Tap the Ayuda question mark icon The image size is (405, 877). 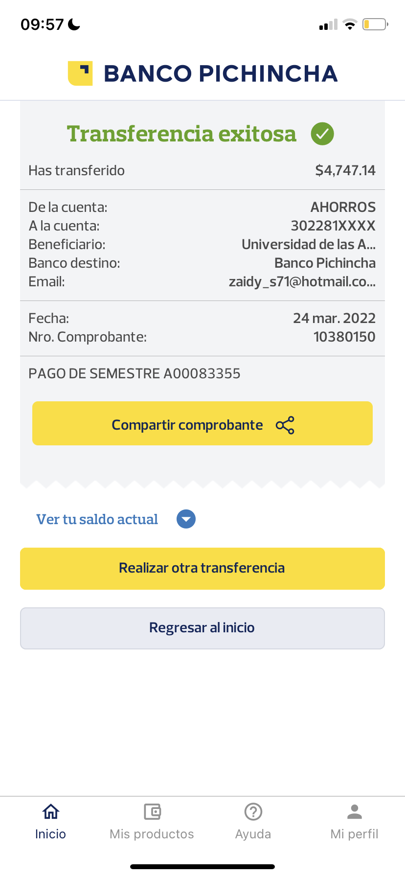click(253, 812)
